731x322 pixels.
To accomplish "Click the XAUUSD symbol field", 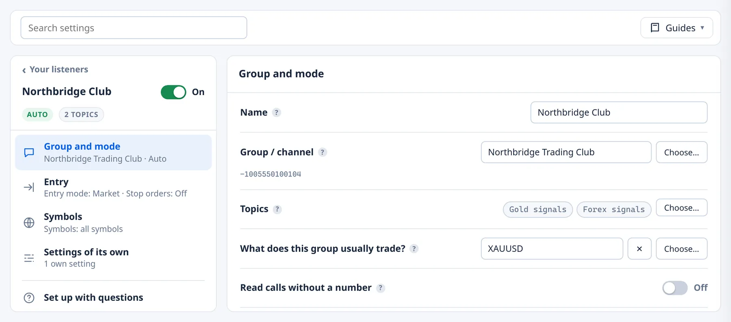I will 552,248.
